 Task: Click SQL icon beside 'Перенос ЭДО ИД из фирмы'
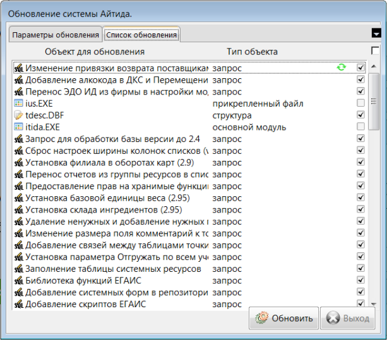coord(19,91)
